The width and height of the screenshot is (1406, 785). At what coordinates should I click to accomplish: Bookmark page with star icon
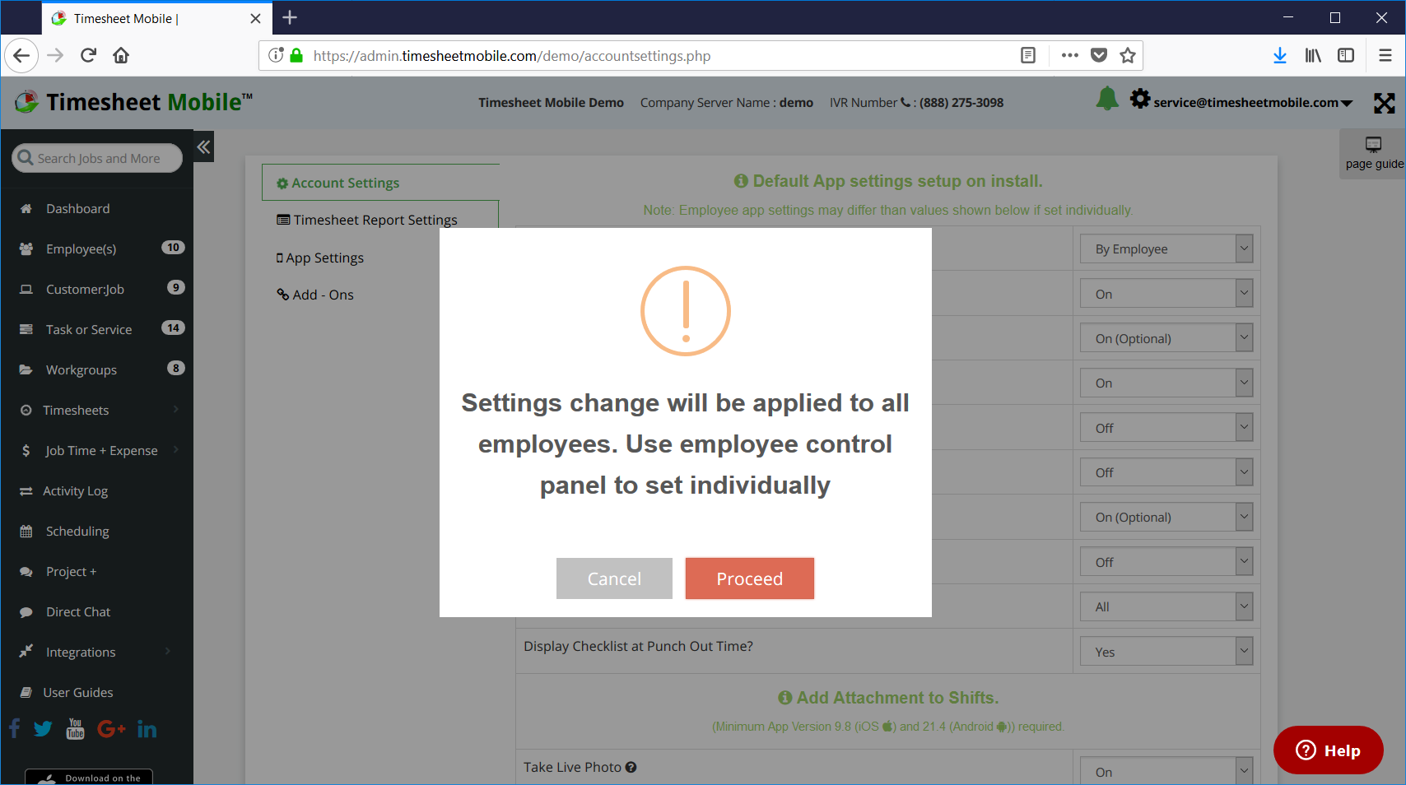click(1128, 55)
